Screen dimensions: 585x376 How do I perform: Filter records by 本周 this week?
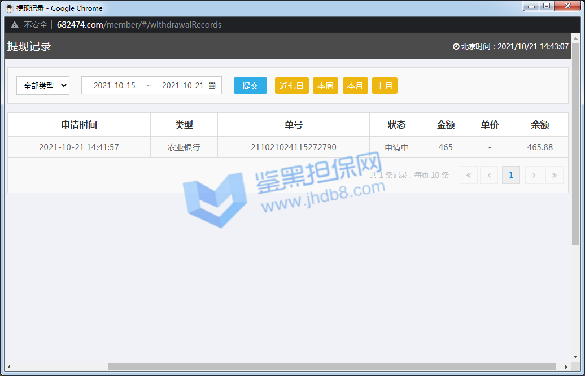pyautogui.click(x=325, y=86)
